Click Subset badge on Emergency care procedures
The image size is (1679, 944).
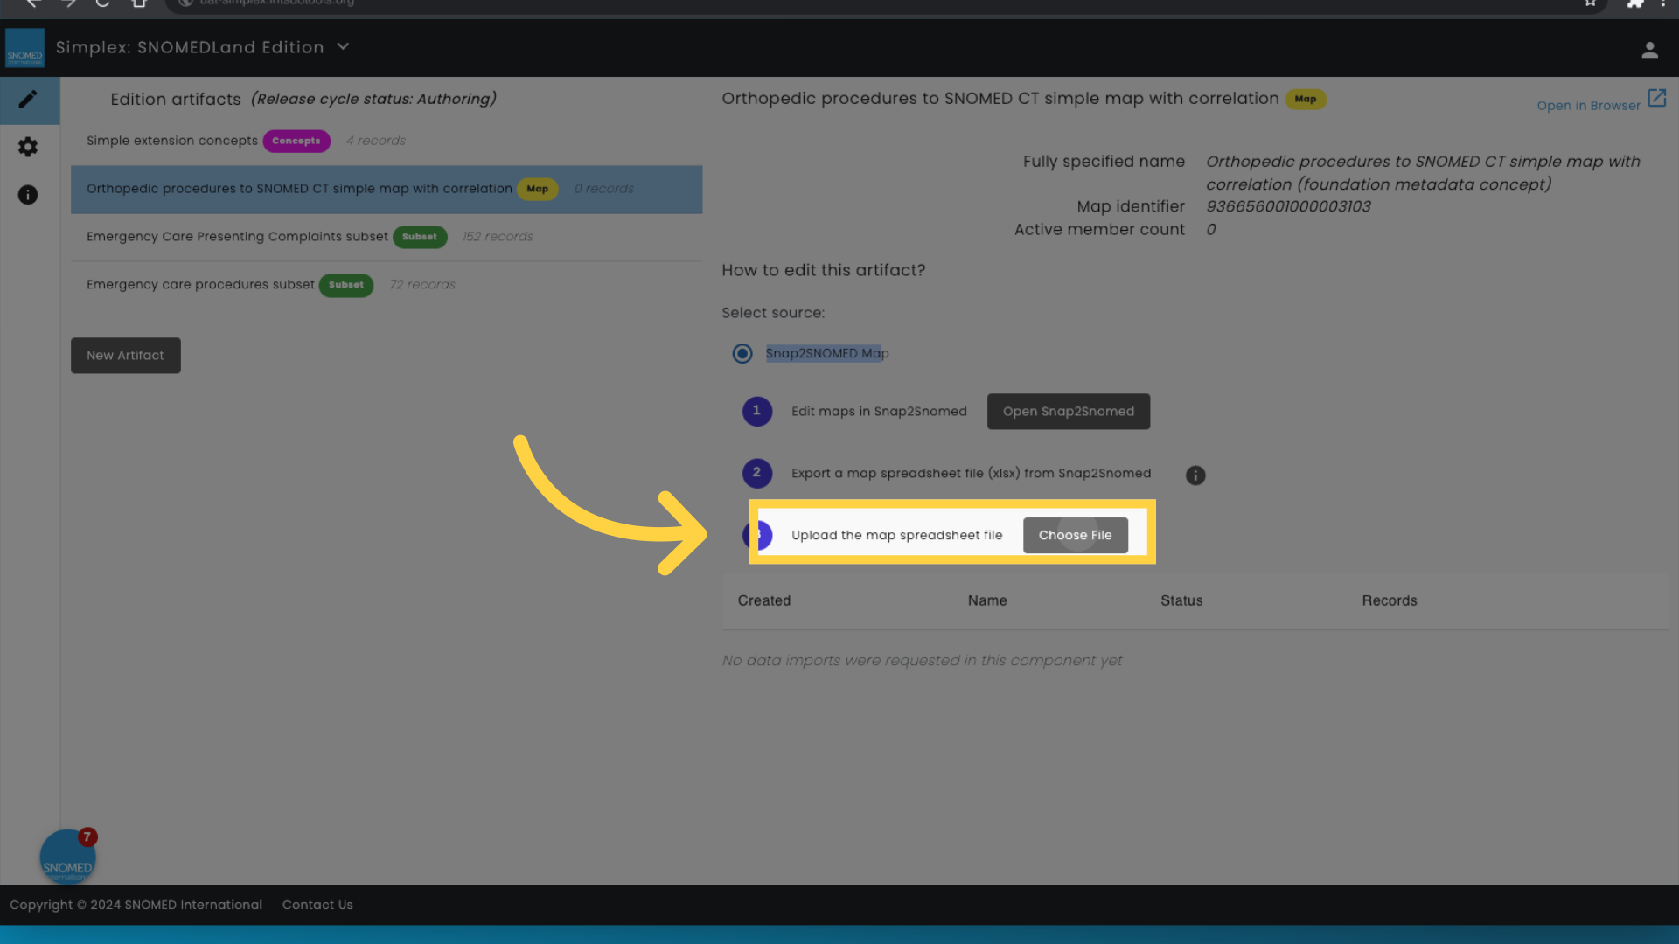(x=346, y=286)
